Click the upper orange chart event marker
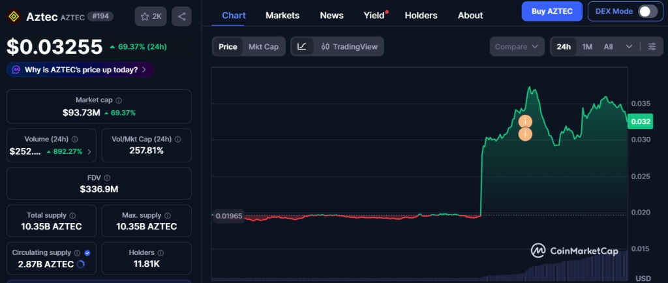 (525, 122)
